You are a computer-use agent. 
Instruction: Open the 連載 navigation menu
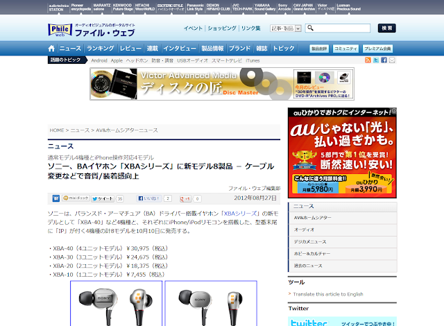point(153,49)
